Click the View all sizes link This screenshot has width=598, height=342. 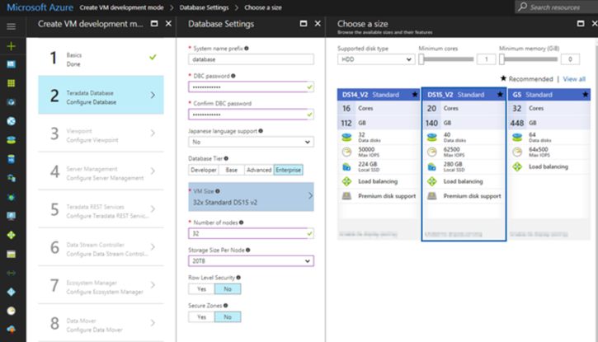click(574, 79)
